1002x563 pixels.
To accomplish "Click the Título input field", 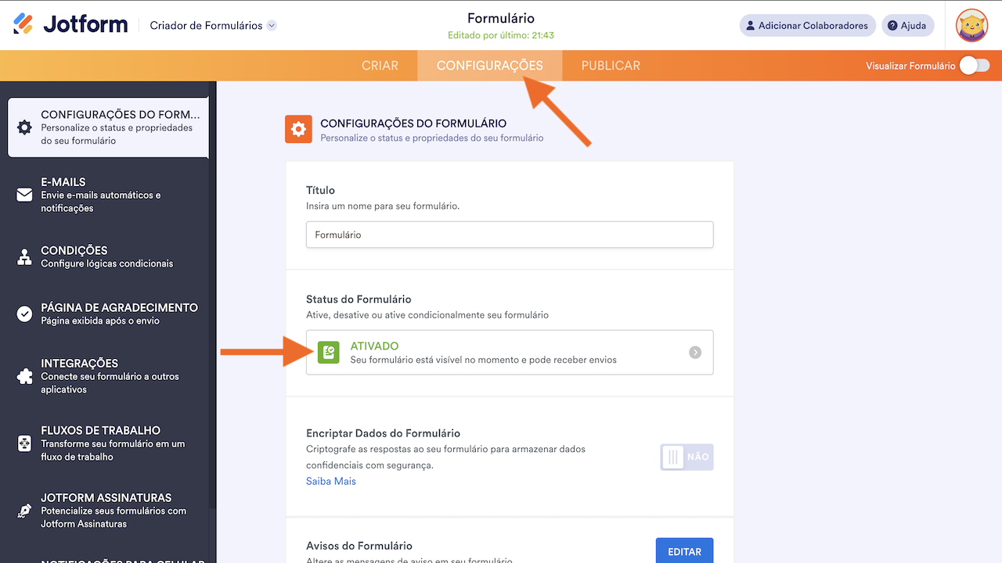I will tap(509, 235).
